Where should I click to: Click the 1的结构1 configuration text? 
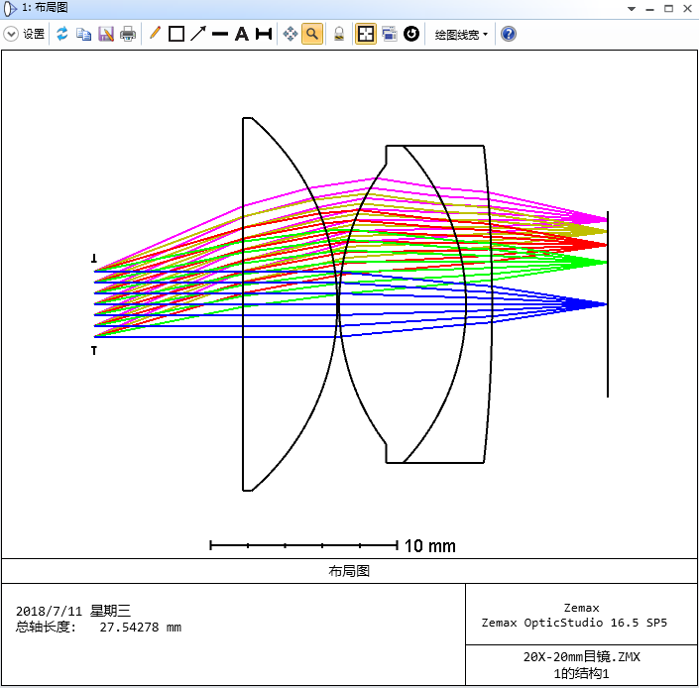581,673
